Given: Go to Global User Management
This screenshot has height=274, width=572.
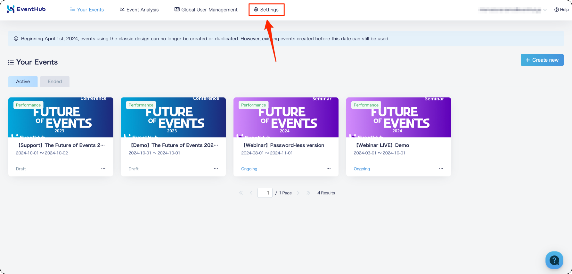Looking at the screenshot, I should click(206, 10).
